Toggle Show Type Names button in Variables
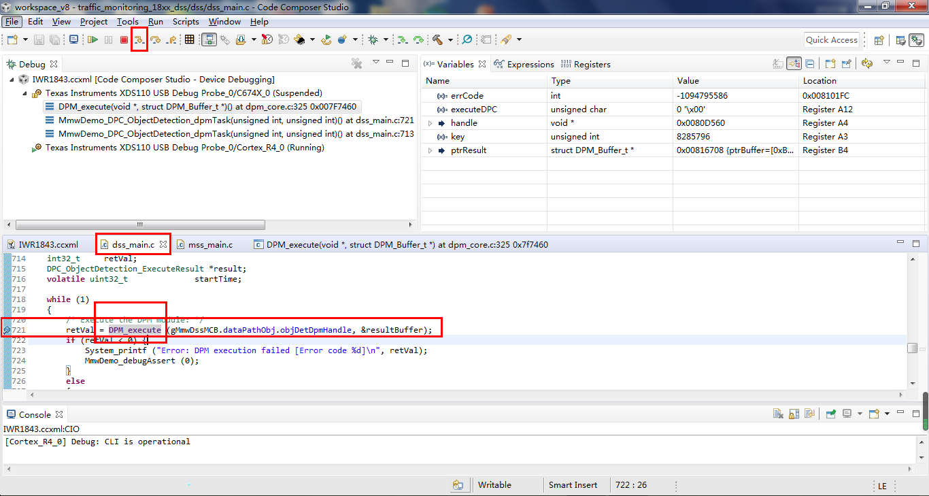 pos(778,63)
